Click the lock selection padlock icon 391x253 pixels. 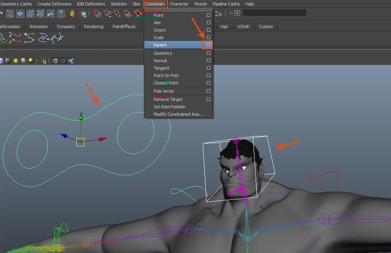point(72,13)
